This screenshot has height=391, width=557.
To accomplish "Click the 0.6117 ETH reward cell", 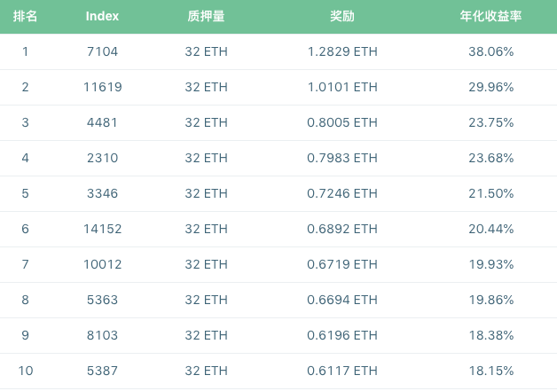I will pos(341,371).
